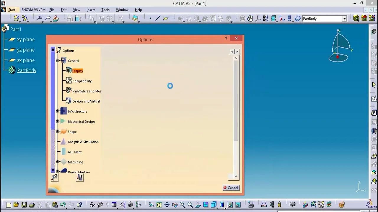Click the Isometric View cube icon

[214, 205]
